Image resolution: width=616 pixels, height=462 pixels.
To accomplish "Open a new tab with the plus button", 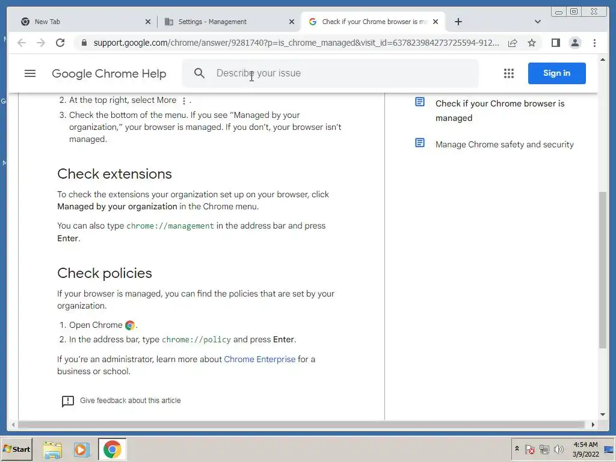I will pyautogui.click(x=458, y=22).
